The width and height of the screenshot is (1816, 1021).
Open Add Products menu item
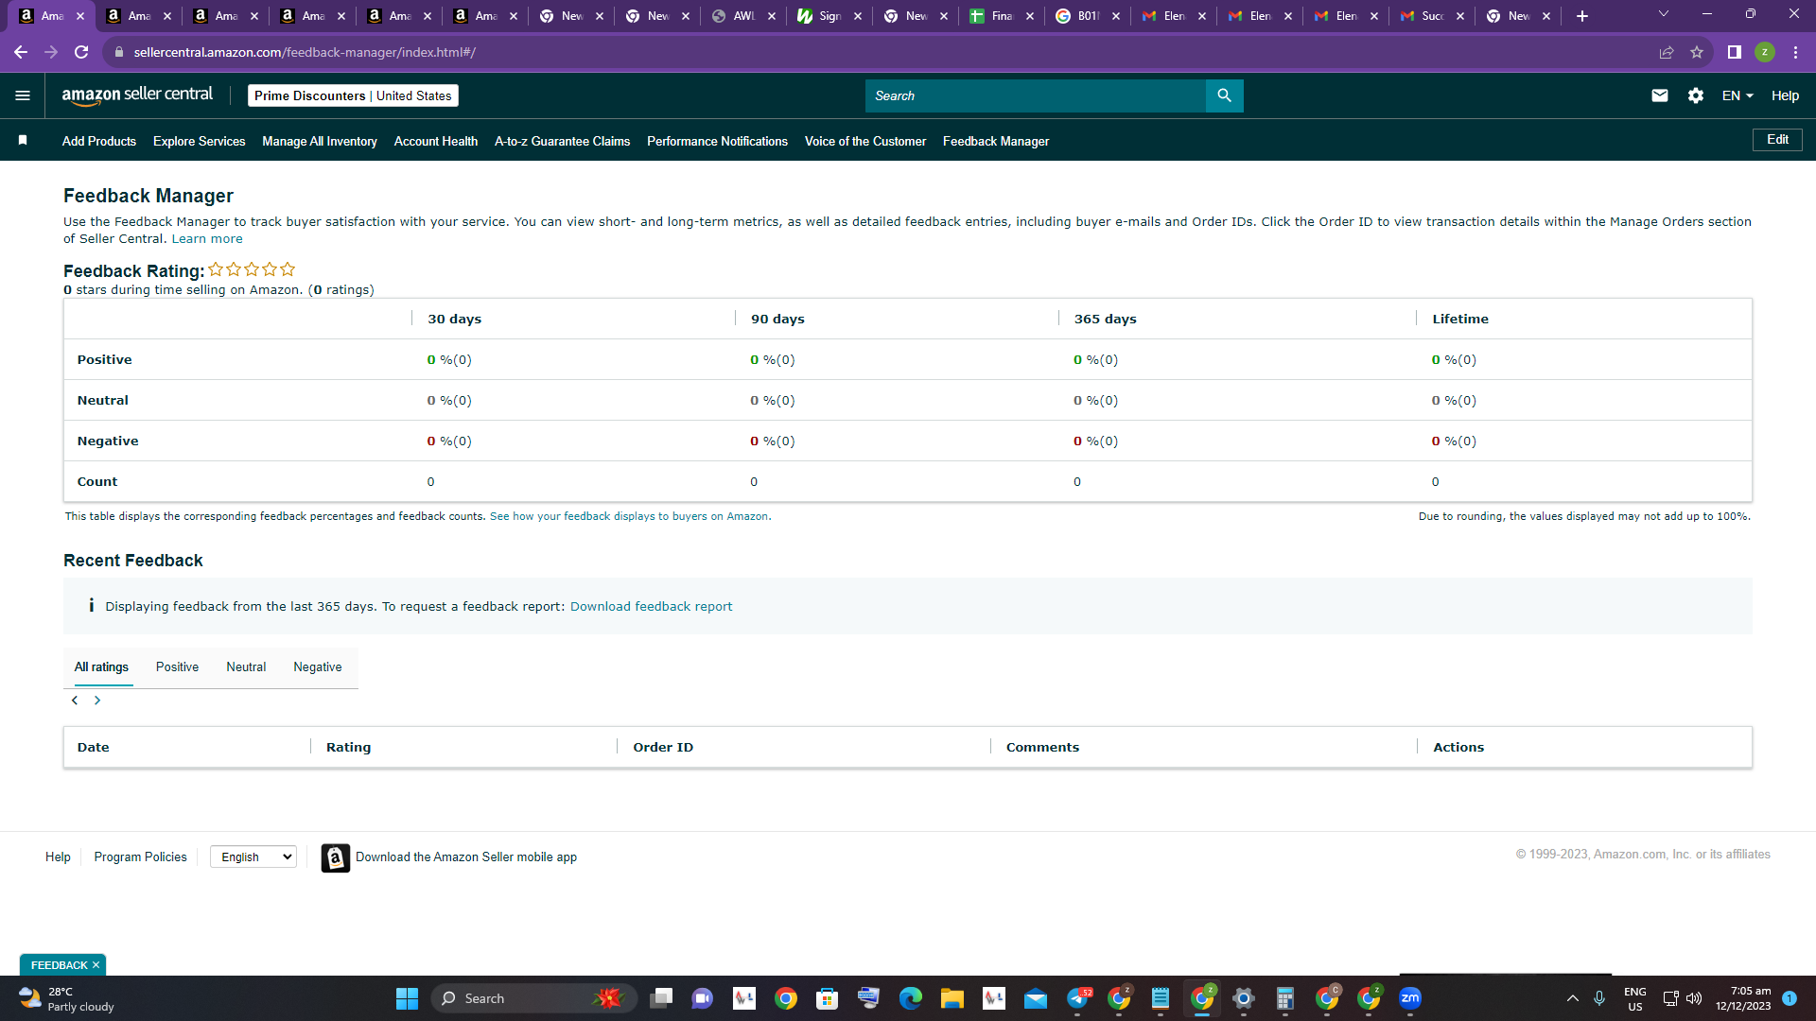click(x=99, y=141)
